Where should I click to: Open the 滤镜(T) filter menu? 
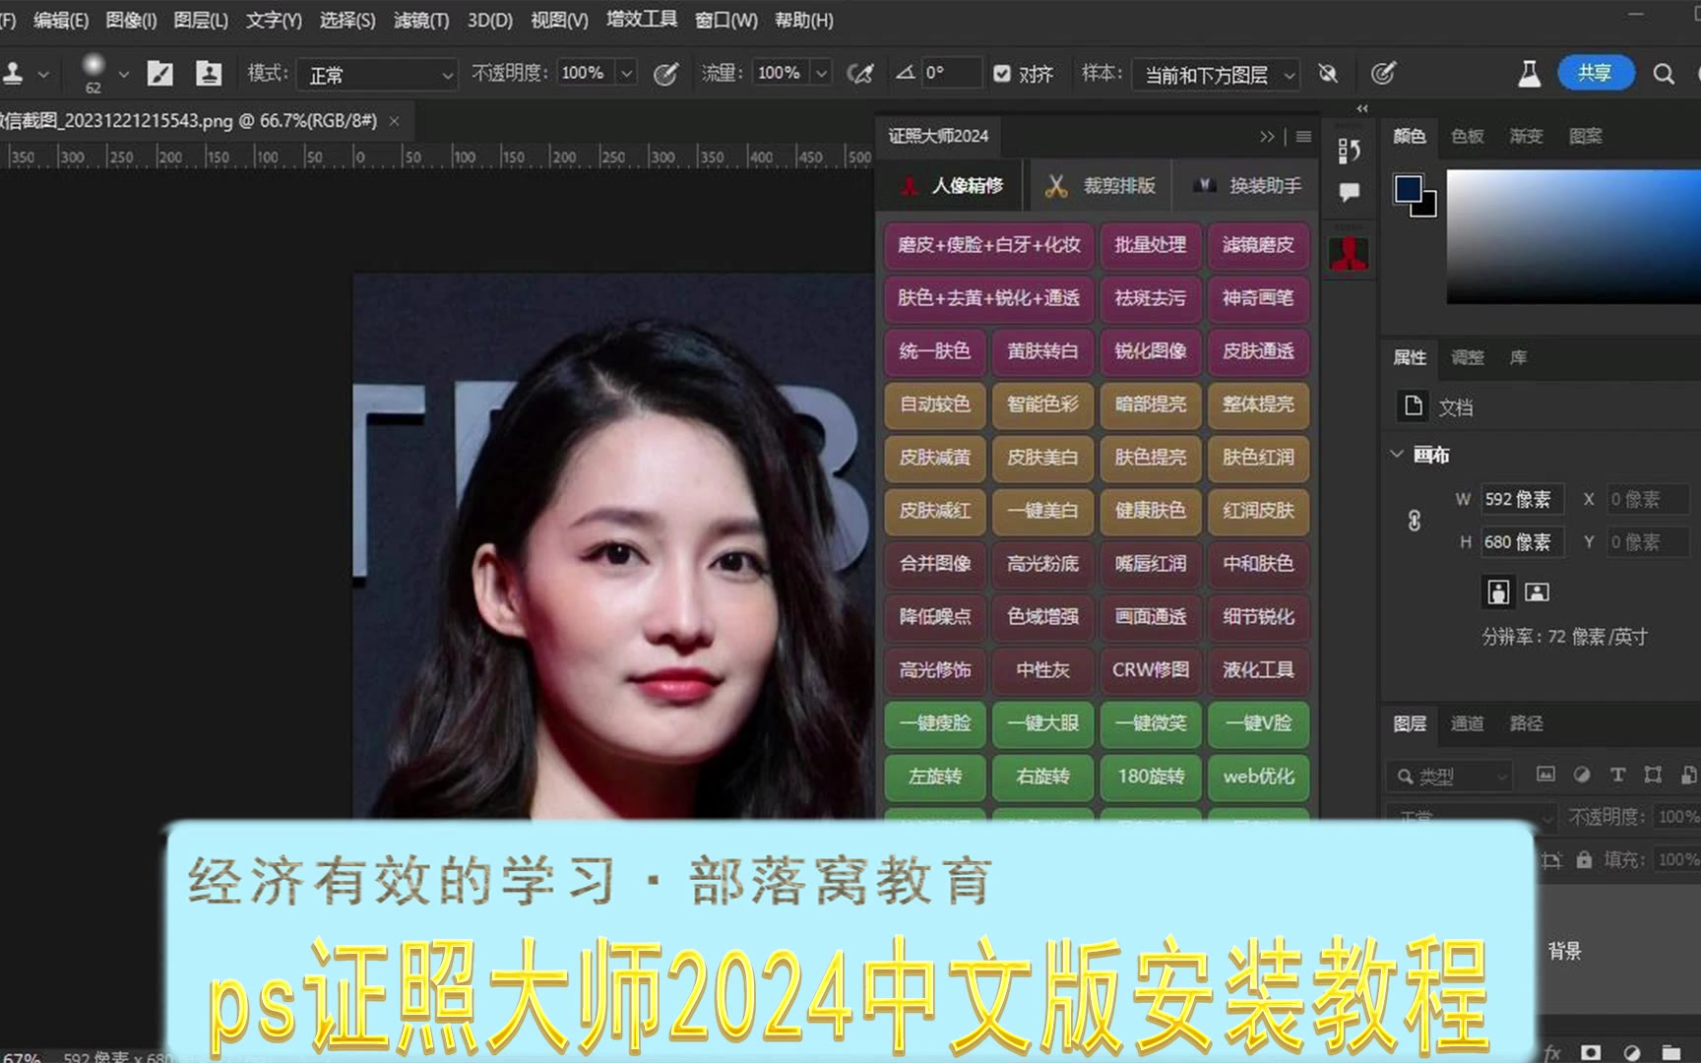click(x=420, y=20)
